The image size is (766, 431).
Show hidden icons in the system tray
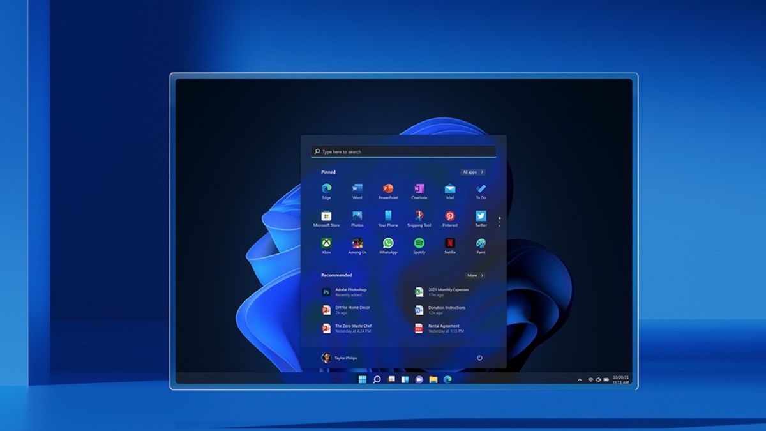pyautogui.click(x=580, y=379)
